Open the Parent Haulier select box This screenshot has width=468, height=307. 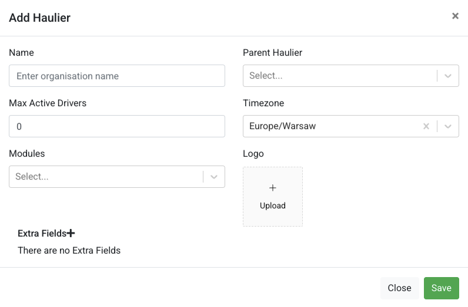click(x=350, y=76)
